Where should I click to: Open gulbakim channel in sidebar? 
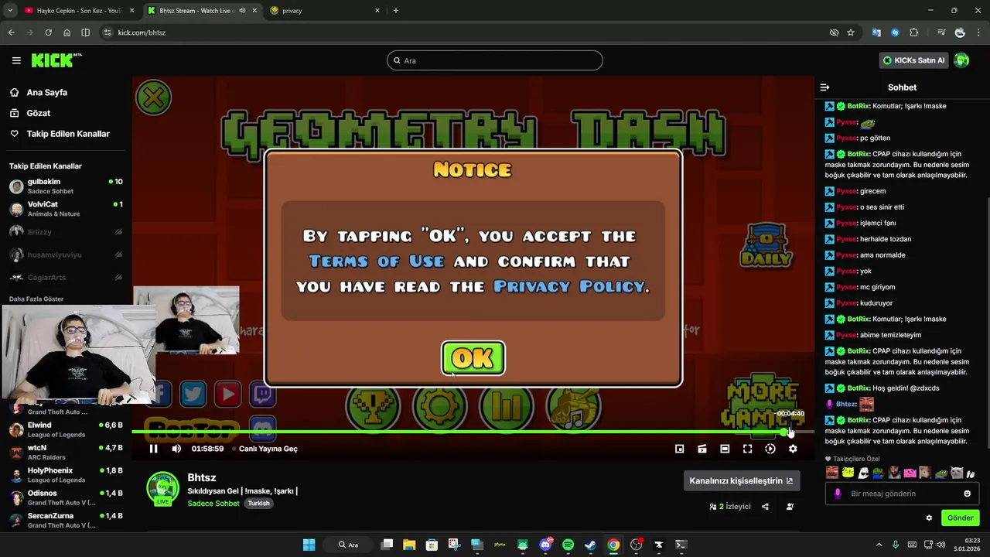[66, 186]
